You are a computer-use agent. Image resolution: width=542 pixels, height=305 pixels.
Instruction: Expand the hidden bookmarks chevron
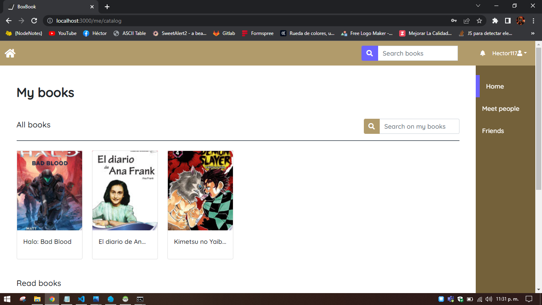click(532, 33)
